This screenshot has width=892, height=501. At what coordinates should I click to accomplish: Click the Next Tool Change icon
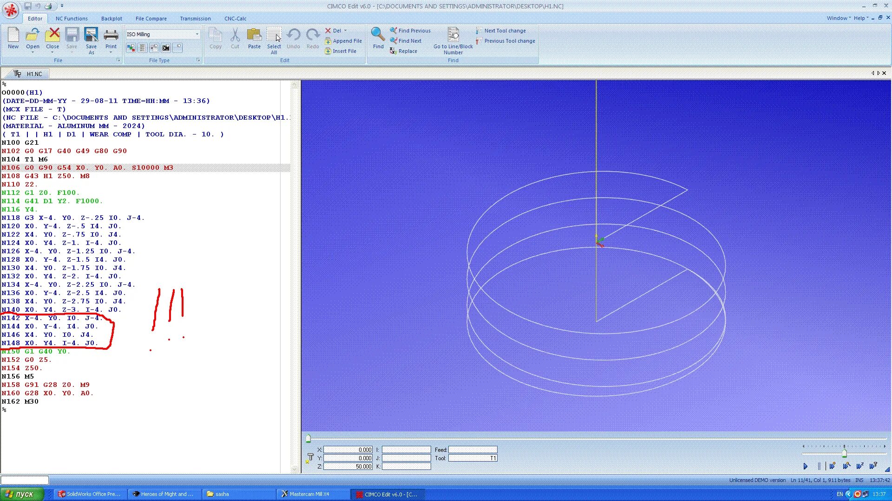[x=479, y=31]
